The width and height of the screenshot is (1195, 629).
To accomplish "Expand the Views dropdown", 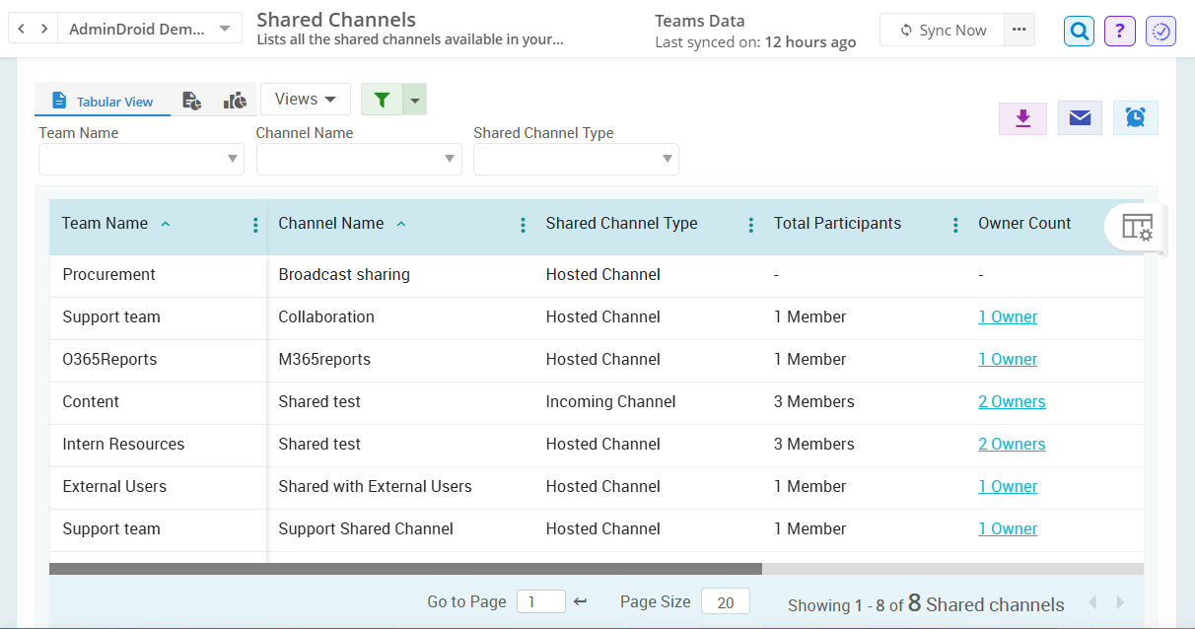I will click(x=305, y=99).
